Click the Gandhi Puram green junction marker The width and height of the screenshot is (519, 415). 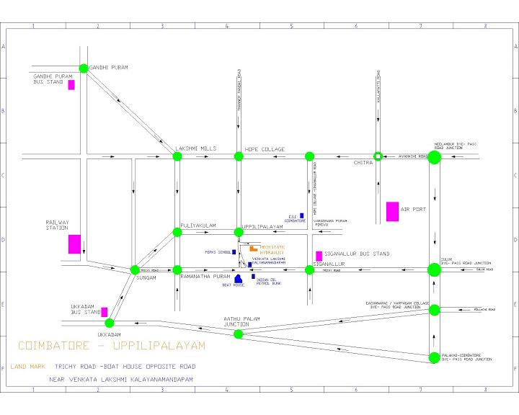pos(84,68)
